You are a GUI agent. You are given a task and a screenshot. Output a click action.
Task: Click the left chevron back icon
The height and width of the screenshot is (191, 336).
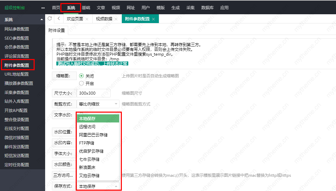[59, 19]
